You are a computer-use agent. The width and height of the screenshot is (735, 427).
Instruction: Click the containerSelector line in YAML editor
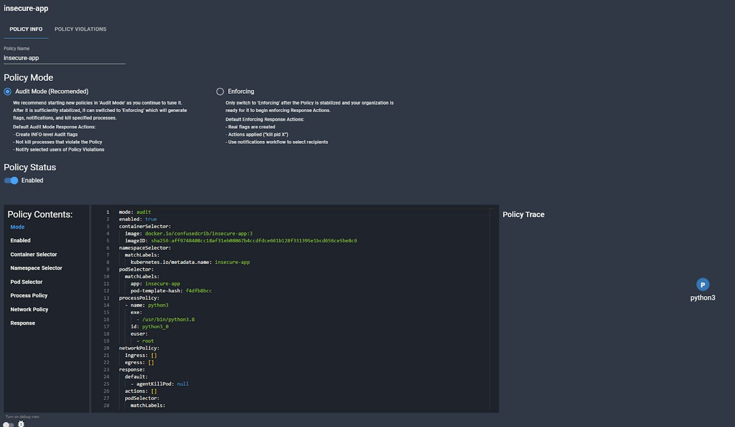click(144, 226)
